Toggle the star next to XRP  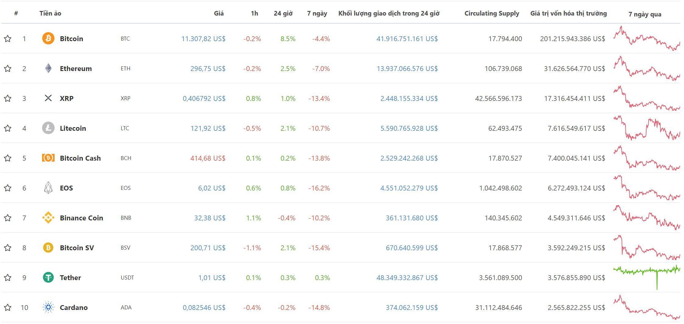pyautogui.click(x=8, y=98)
